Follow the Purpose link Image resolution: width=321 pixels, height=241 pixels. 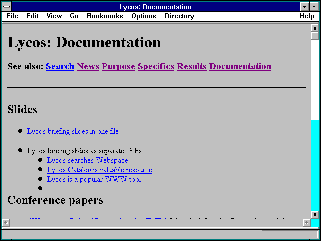[x=118, y=66]
